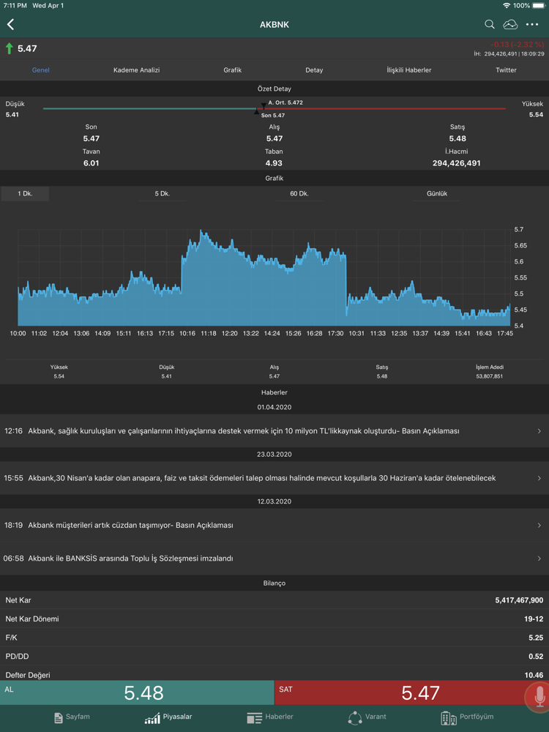The width and height of the screenshot is (549, 732).
Task: Expand the 12:16 Akbank sağlık kuruluşları news item
Action: pos(274,431)
